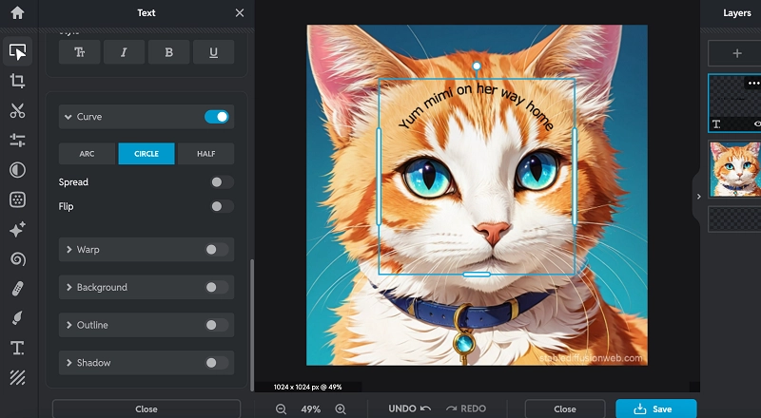Select the cat image layer thumbnail
This screenshot has width=761, height=418.
[736, 168]
